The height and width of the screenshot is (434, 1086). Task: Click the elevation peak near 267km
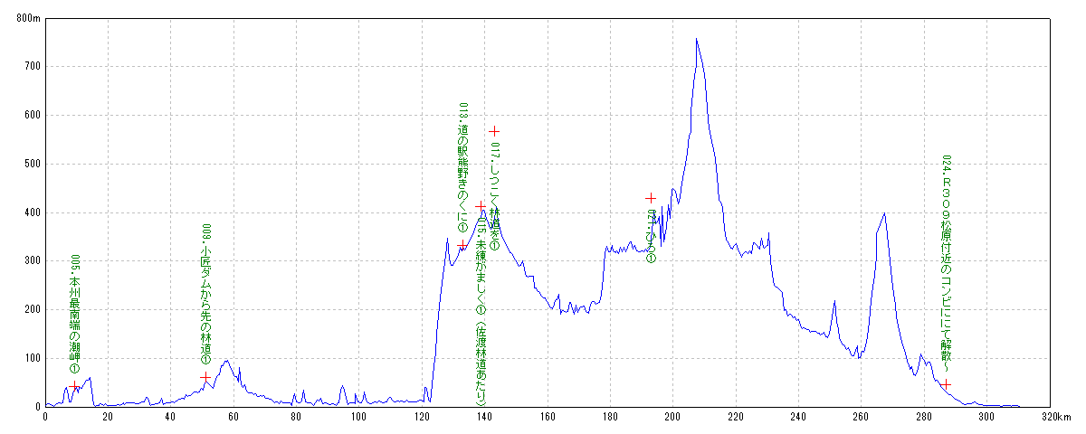click(x=883, y=213)
